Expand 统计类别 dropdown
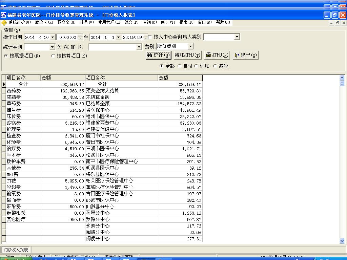Image resolution: width=347 pixels, height=260 pixels. 52,47
